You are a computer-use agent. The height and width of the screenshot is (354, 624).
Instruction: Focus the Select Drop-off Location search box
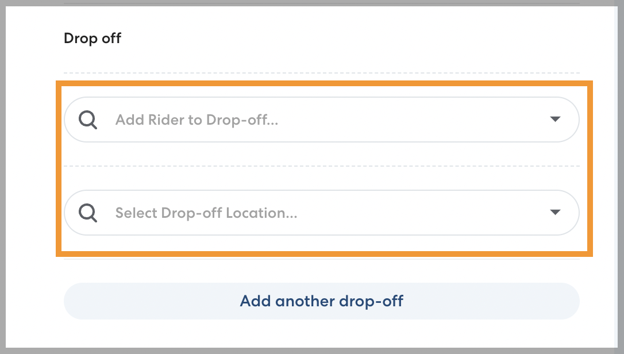click(x=321, y=213)
